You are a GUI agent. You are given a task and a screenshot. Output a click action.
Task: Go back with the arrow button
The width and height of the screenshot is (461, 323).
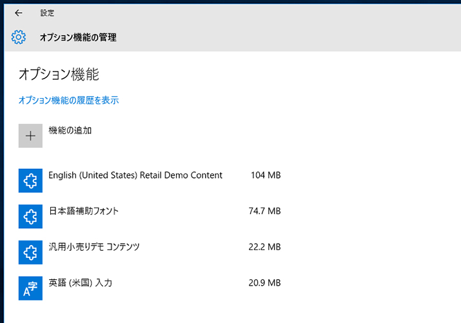[x=19, y=13]
